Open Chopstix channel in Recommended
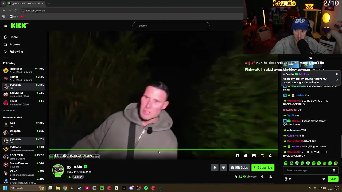Viewport: 342px width, 192px height. [24, 133]
